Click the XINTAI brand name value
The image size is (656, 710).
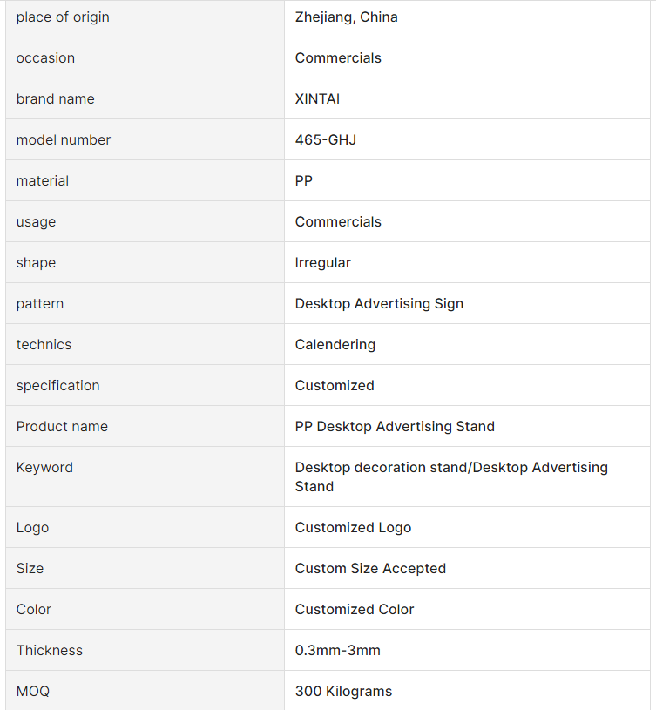point(317,99)
